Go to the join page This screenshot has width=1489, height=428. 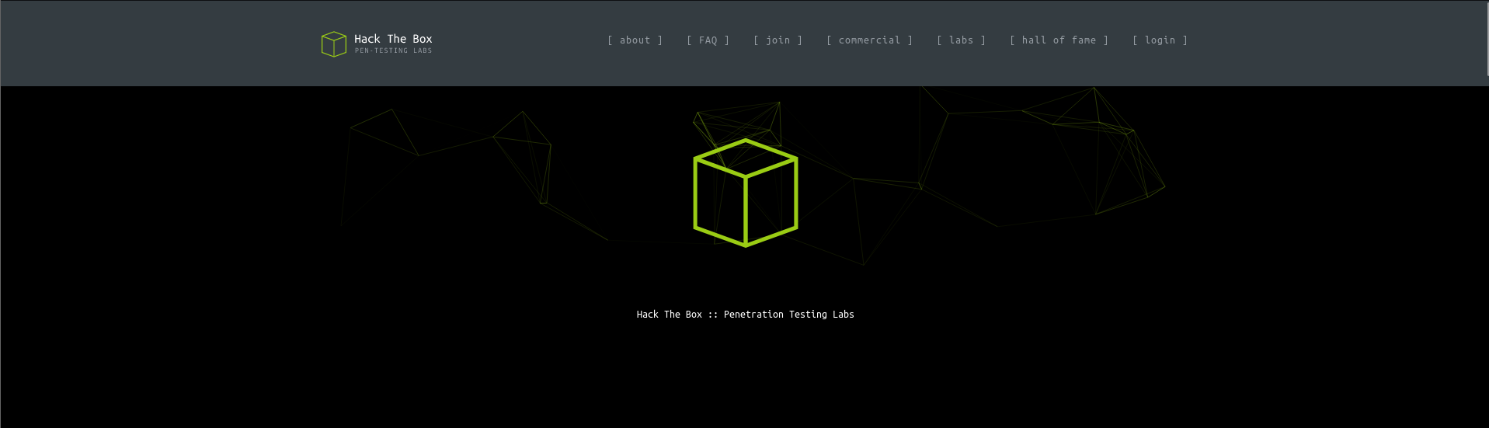[x=778, y=40]
